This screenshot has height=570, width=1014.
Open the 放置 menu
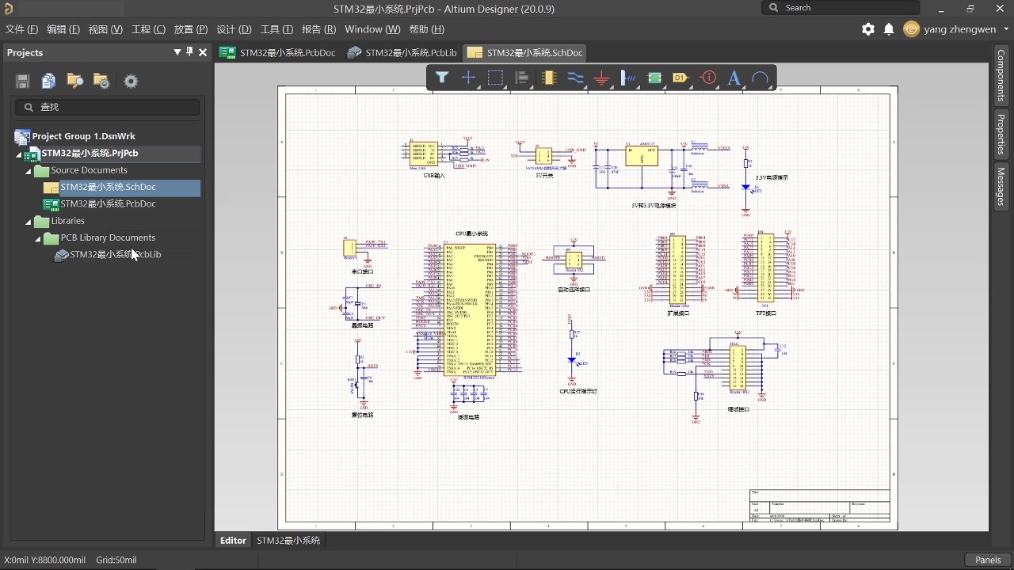[190, 29]
